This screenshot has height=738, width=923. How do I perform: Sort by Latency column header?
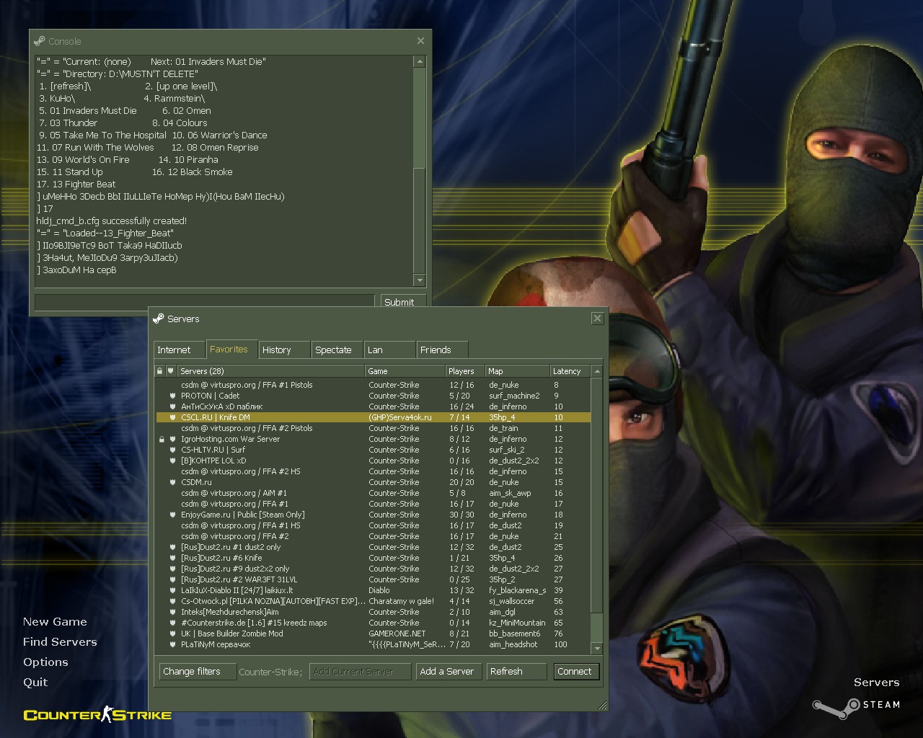(570, 371)
